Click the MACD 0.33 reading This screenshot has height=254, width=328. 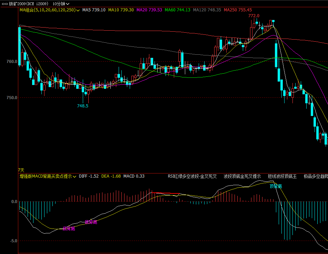[x=134, y=176]
